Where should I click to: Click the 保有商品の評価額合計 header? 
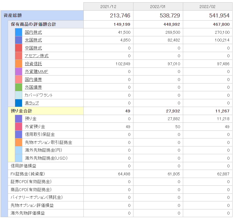coord(46,24)
